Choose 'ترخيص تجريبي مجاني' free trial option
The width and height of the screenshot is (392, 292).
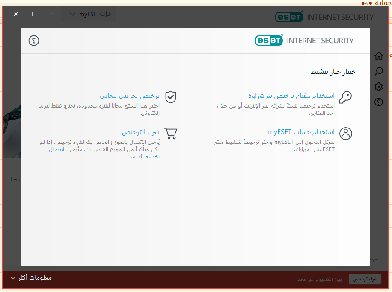(130, 96)
